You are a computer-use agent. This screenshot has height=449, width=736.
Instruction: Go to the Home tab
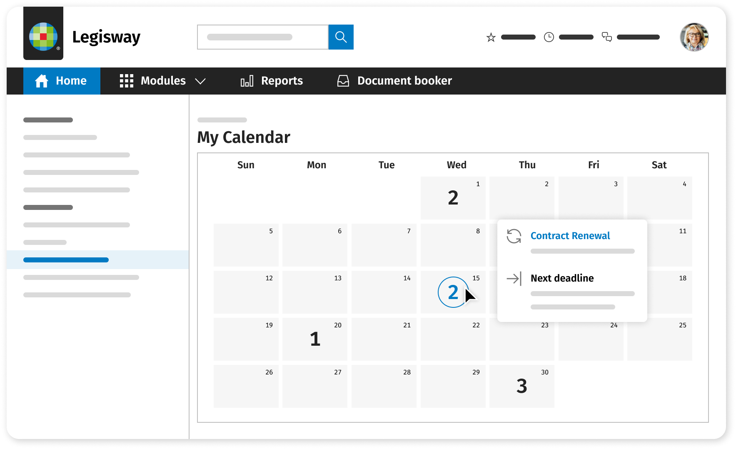point(62,81)
